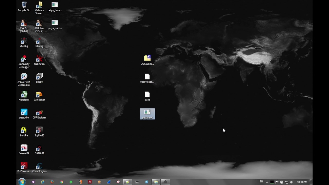Select the Cheat Engine shortcut
329x185 pixels.
(x=39, y=168)
